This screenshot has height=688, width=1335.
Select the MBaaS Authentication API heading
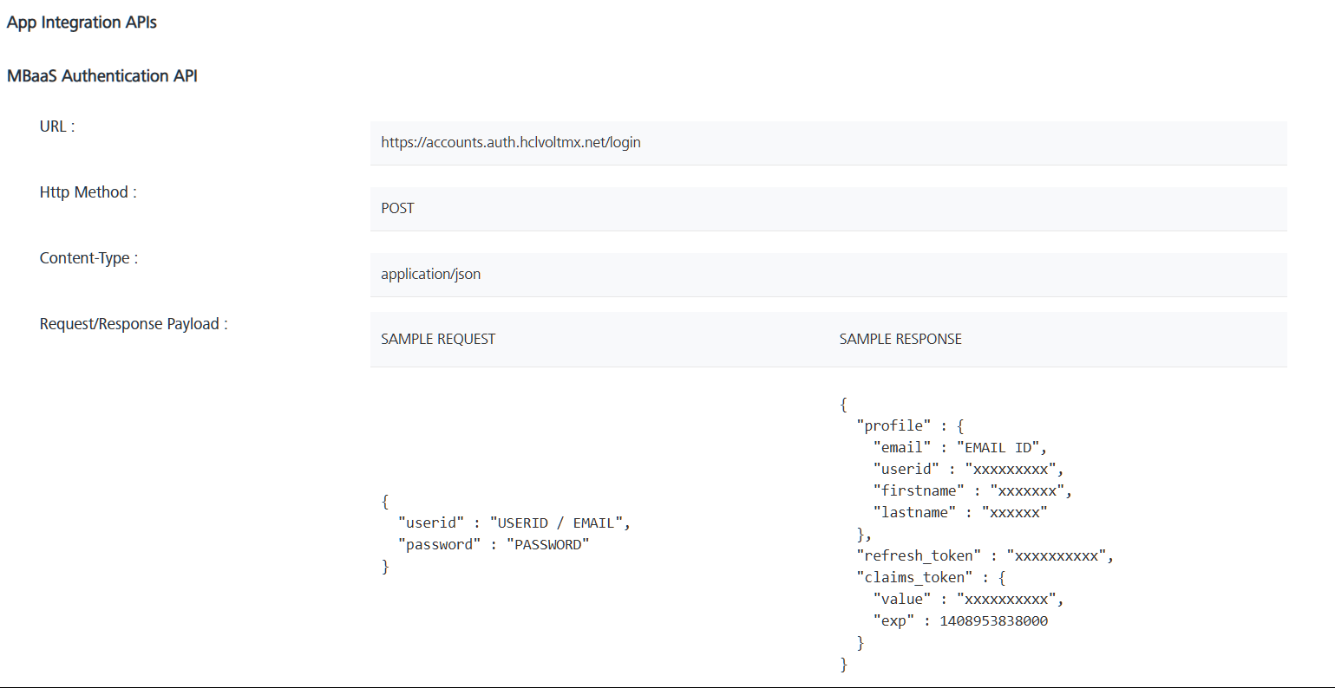tap(102, 76)
